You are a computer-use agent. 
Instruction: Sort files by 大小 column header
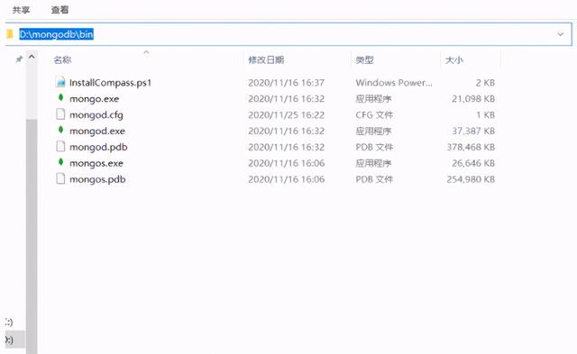tap(454, 59)
